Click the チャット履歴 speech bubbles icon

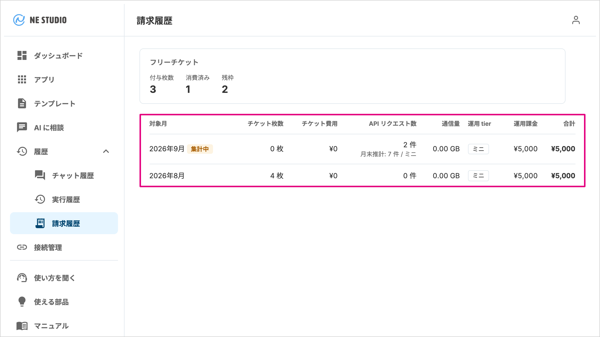40,175
